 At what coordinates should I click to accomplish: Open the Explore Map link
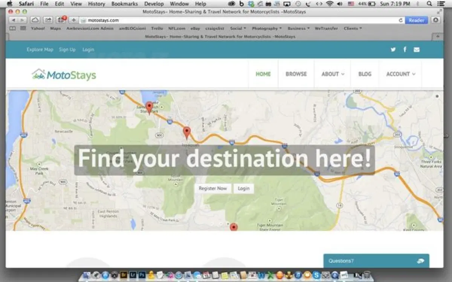[x=40, y=50]
